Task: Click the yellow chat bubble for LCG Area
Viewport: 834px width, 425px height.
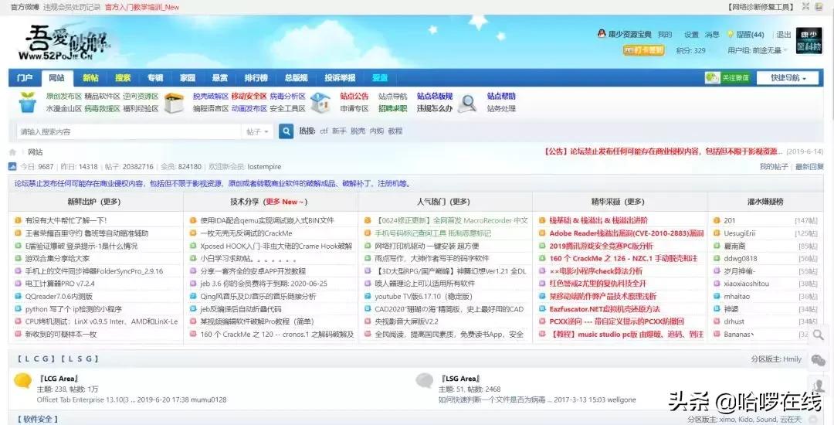Action: [x=22, y=381]
